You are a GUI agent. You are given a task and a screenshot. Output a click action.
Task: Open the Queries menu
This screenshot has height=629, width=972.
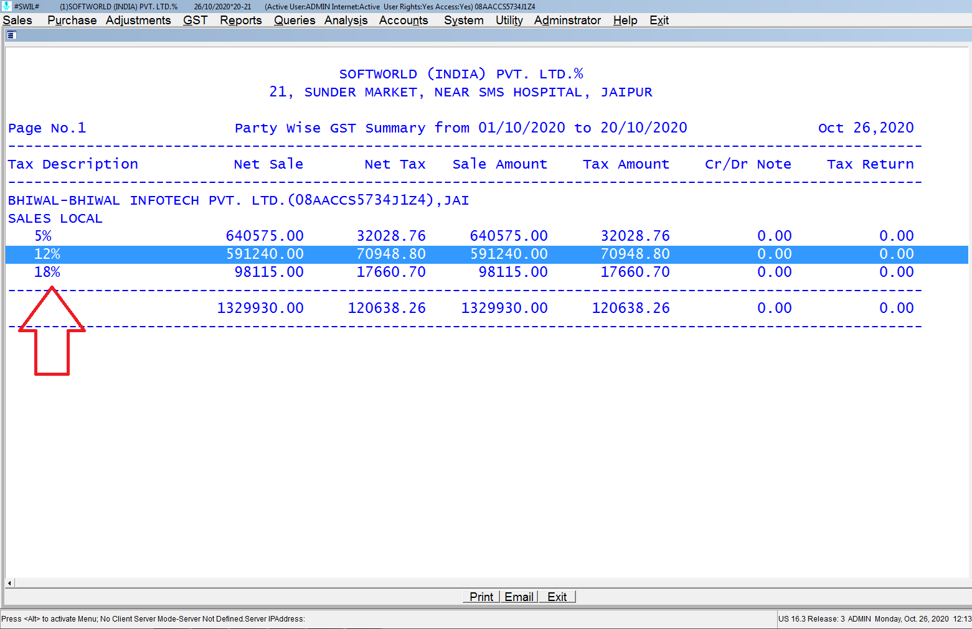click(295, 20)
